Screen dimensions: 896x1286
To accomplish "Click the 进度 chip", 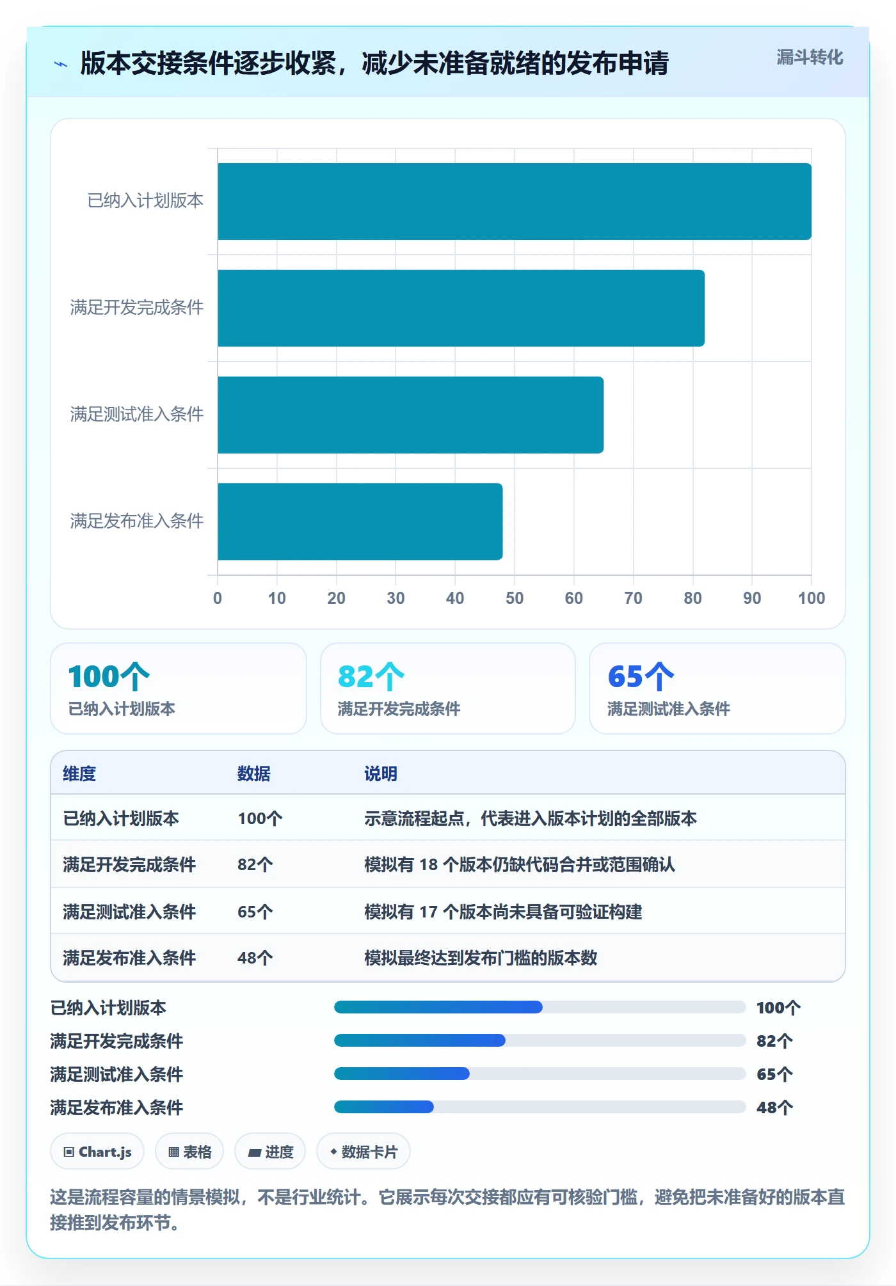I will pyautogui.click(x=270, y=1152).
